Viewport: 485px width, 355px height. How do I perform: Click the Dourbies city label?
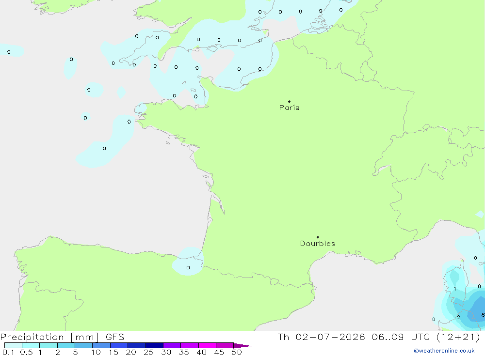point(318,244)
